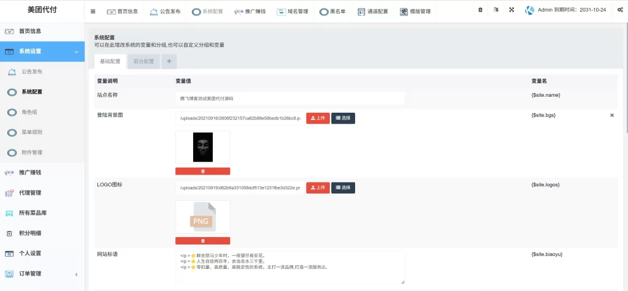Switch to the 前台配置 tab

tap(144, 61)
